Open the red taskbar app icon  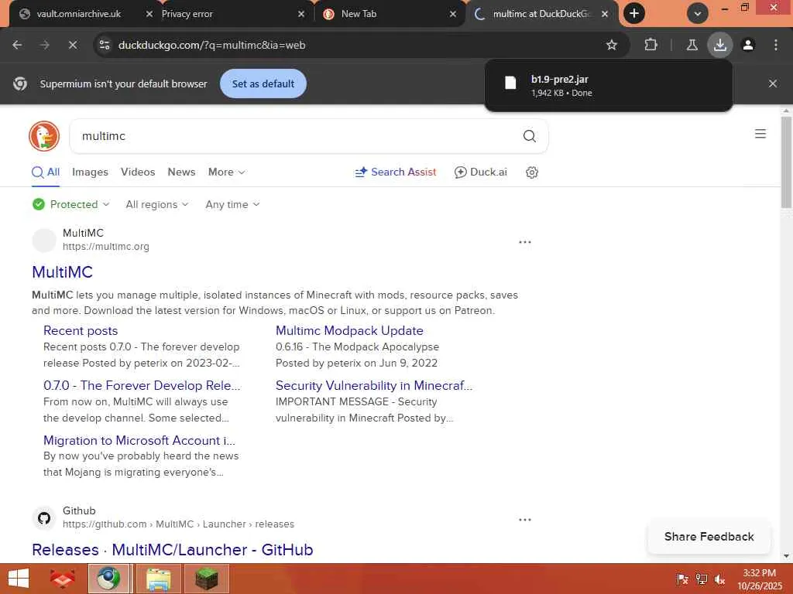(63, 579)
